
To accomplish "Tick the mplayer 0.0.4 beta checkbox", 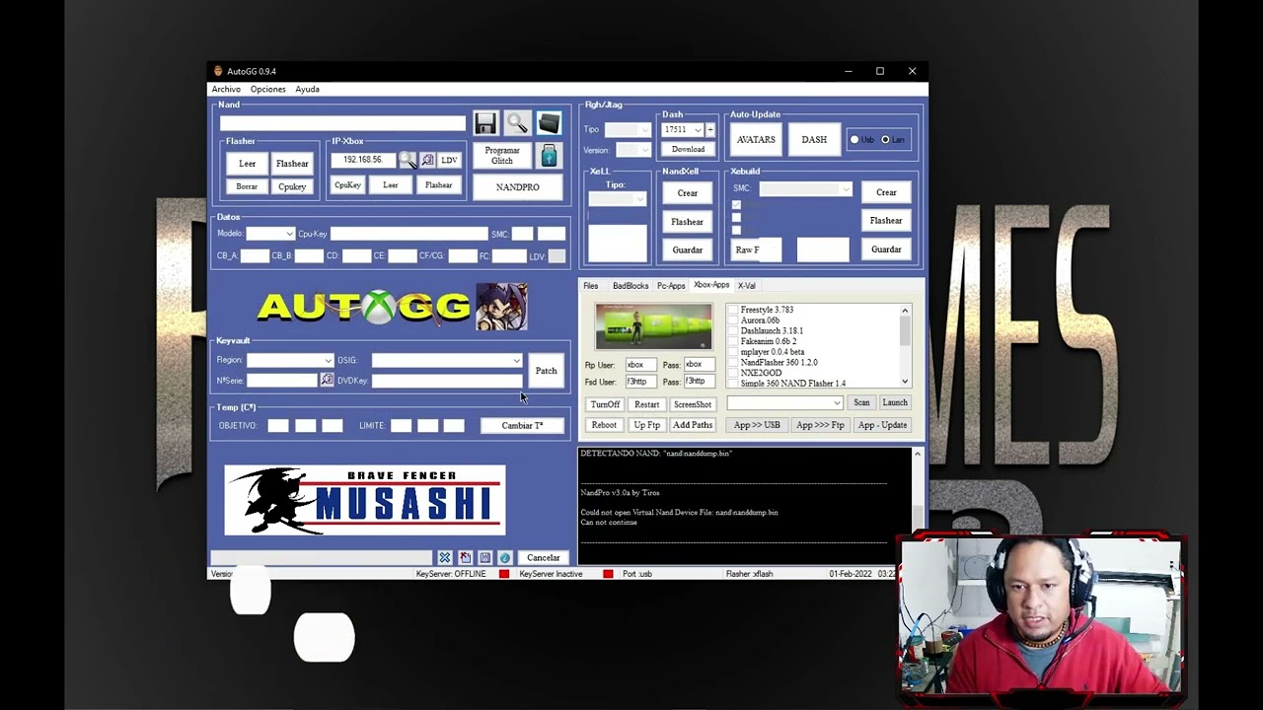I will pyautogui.click(x=733, y=352).
